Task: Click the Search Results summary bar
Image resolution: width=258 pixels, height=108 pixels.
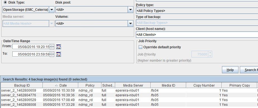Action: point(129,79)
